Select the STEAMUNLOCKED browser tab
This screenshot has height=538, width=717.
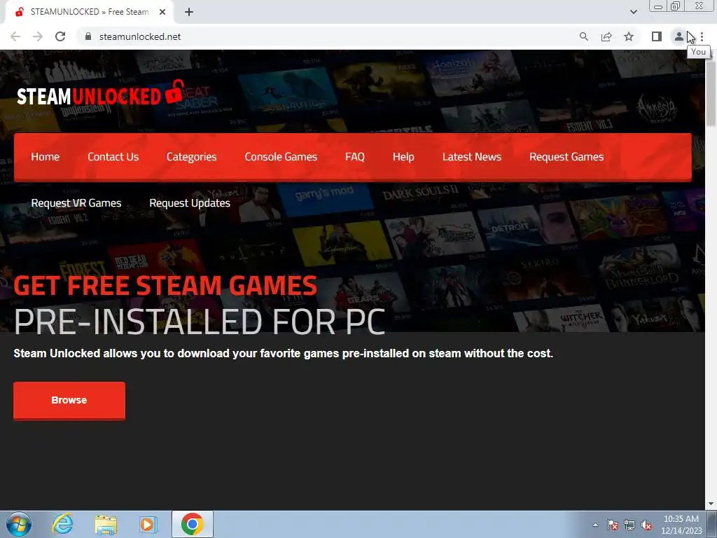pos(89,13)
